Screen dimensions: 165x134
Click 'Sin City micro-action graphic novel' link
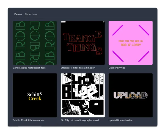pyautogui.click(x=80, y=120)
